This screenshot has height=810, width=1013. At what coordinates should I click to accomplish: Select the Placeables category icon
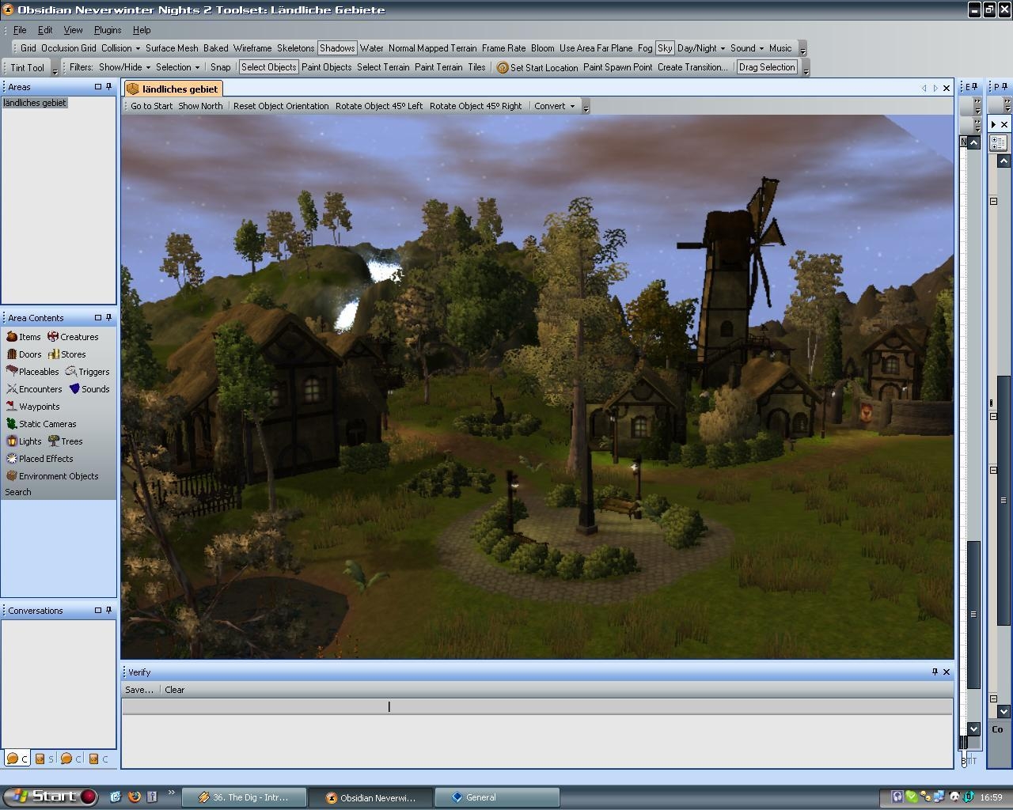click(x=12, y=372)
